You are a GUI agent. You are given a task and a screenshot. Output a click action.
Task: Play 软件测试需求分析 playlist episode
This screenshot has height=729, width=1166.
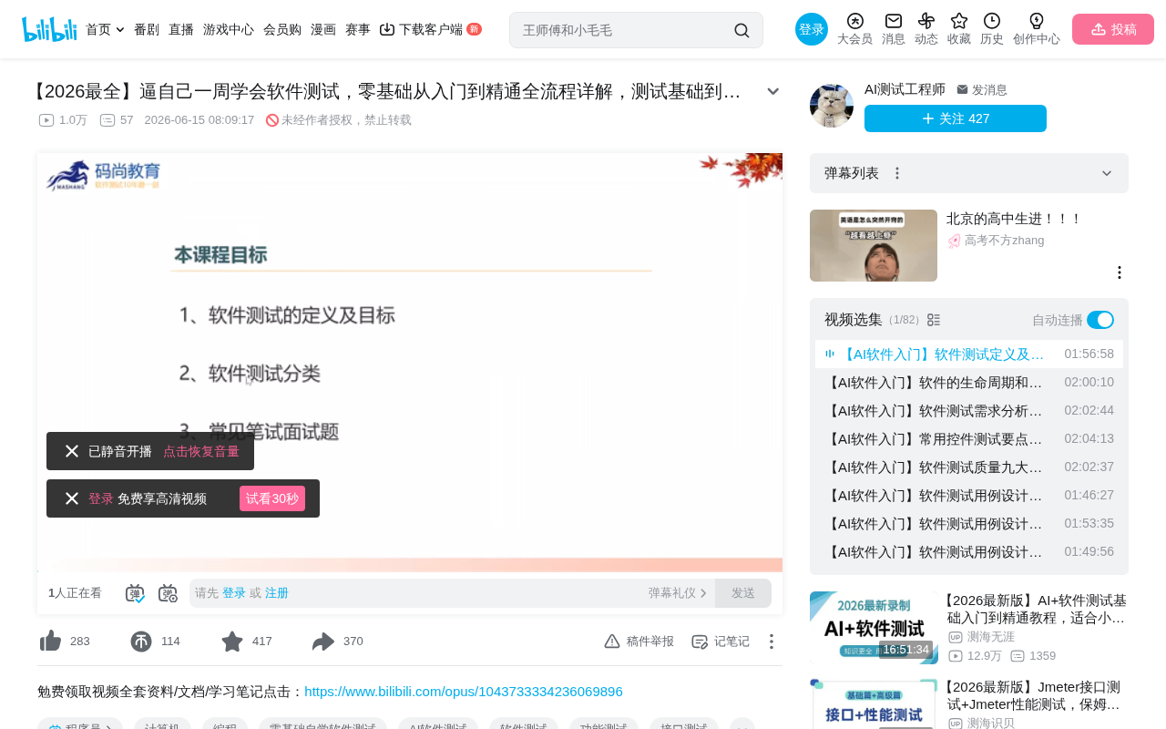point(969,410)
